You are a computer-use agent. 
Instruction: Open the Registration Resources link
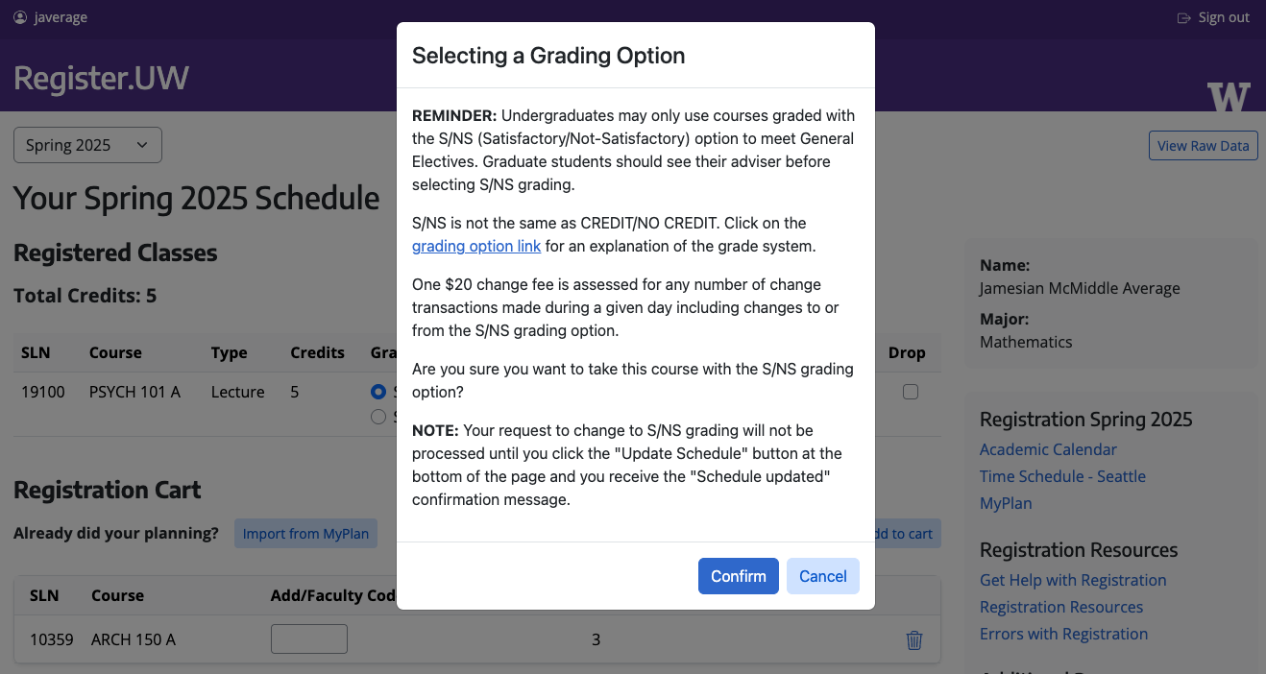click(1061, 607)
